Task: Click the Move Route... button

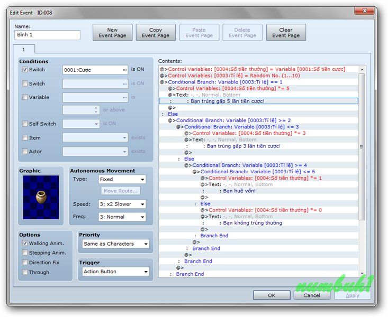Action: click(121, 191)
